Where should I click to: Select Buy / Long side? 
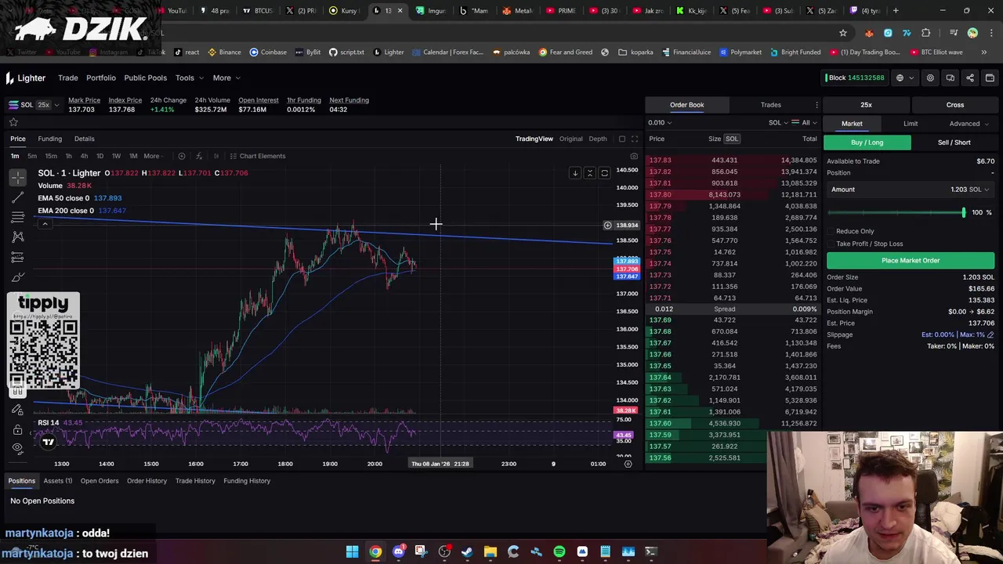867,143
